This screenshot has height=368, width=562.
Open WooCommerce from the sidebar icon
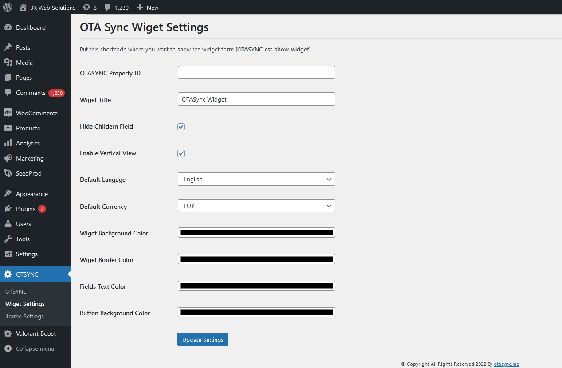click(8, 113)
